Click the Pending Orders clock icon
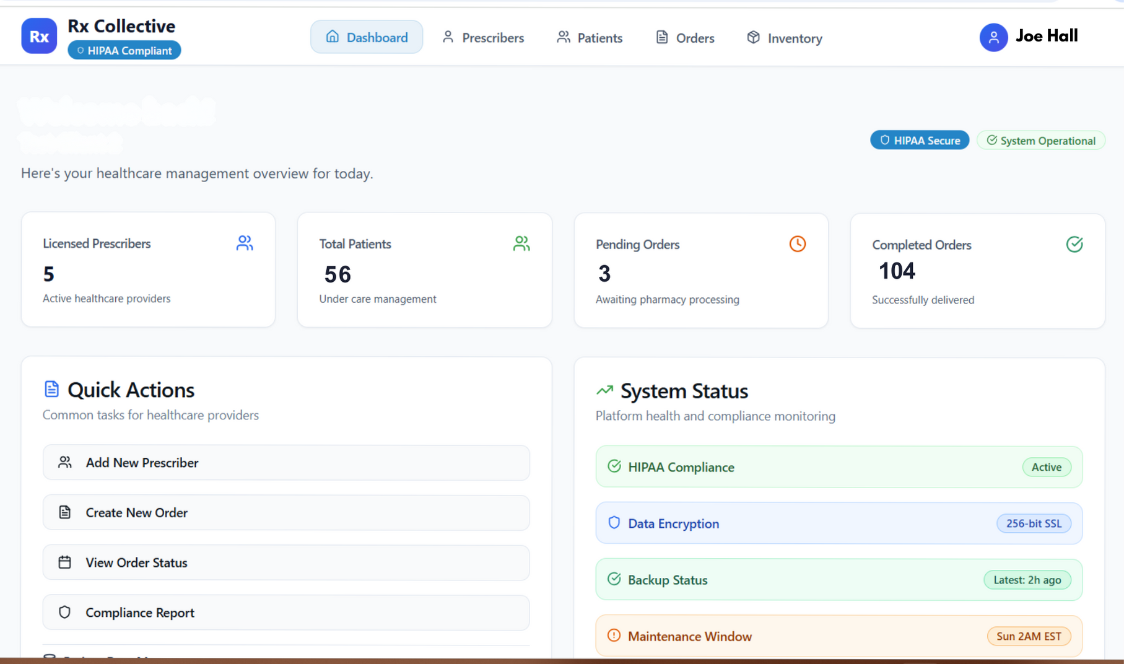Image resolution: width=1124 pixels, height=664 pixels. pos(798,244)
